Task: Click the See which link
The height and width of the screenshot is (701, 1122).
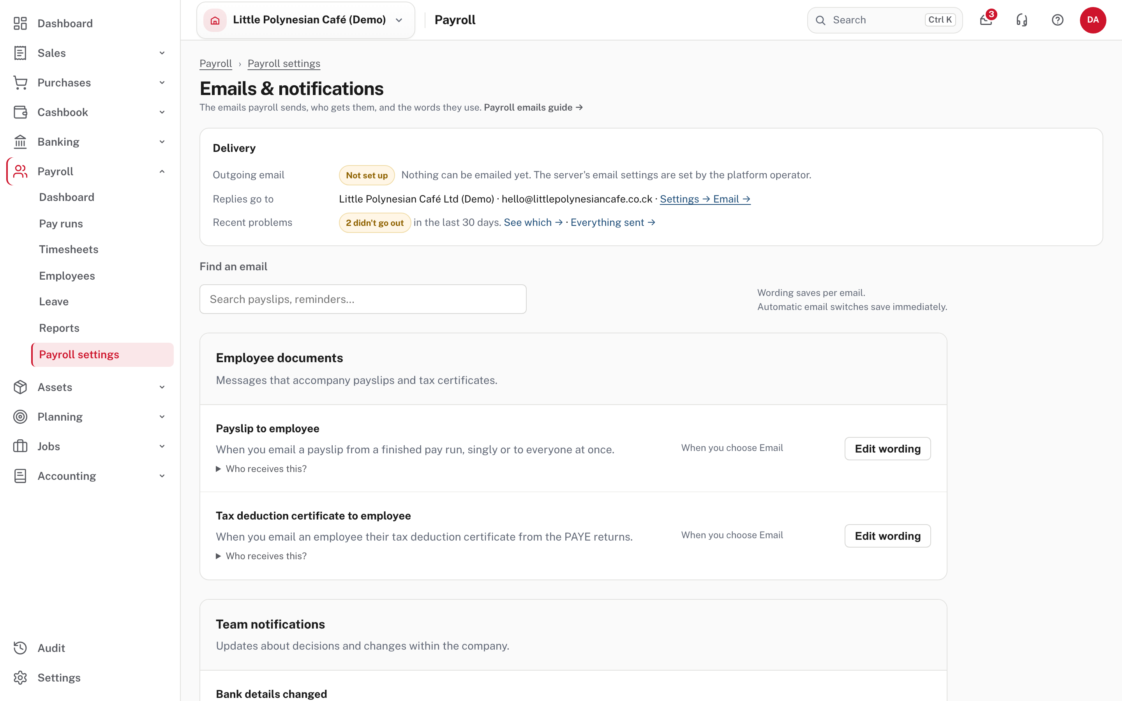Action: pyautogui.click(x=533, y=222)
